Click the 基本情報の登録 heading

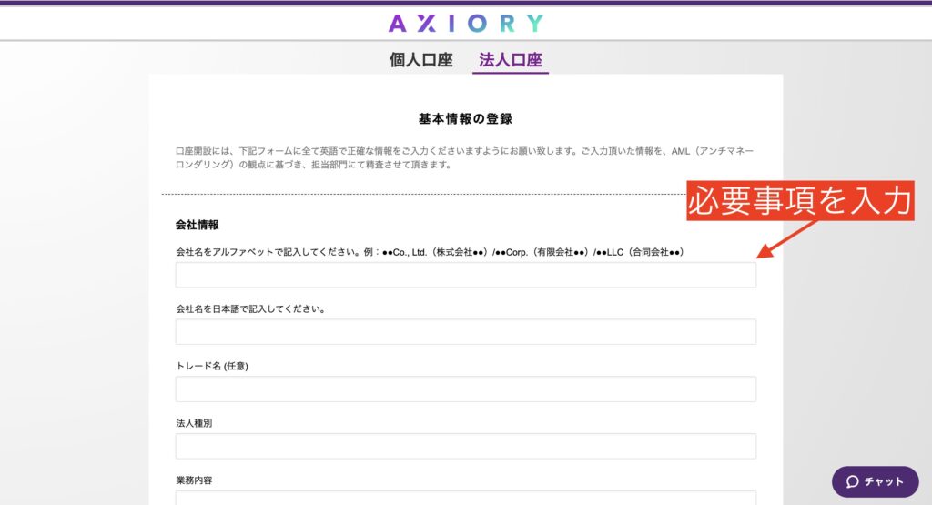tap(465, 119)
